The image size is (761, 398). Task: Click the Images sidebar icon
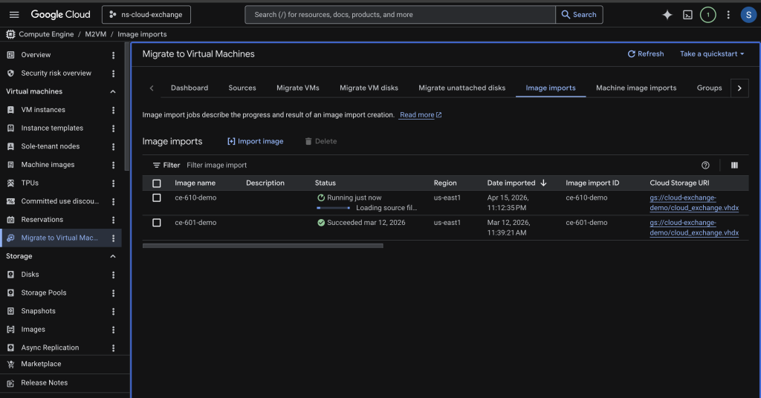tap(10, 330)
